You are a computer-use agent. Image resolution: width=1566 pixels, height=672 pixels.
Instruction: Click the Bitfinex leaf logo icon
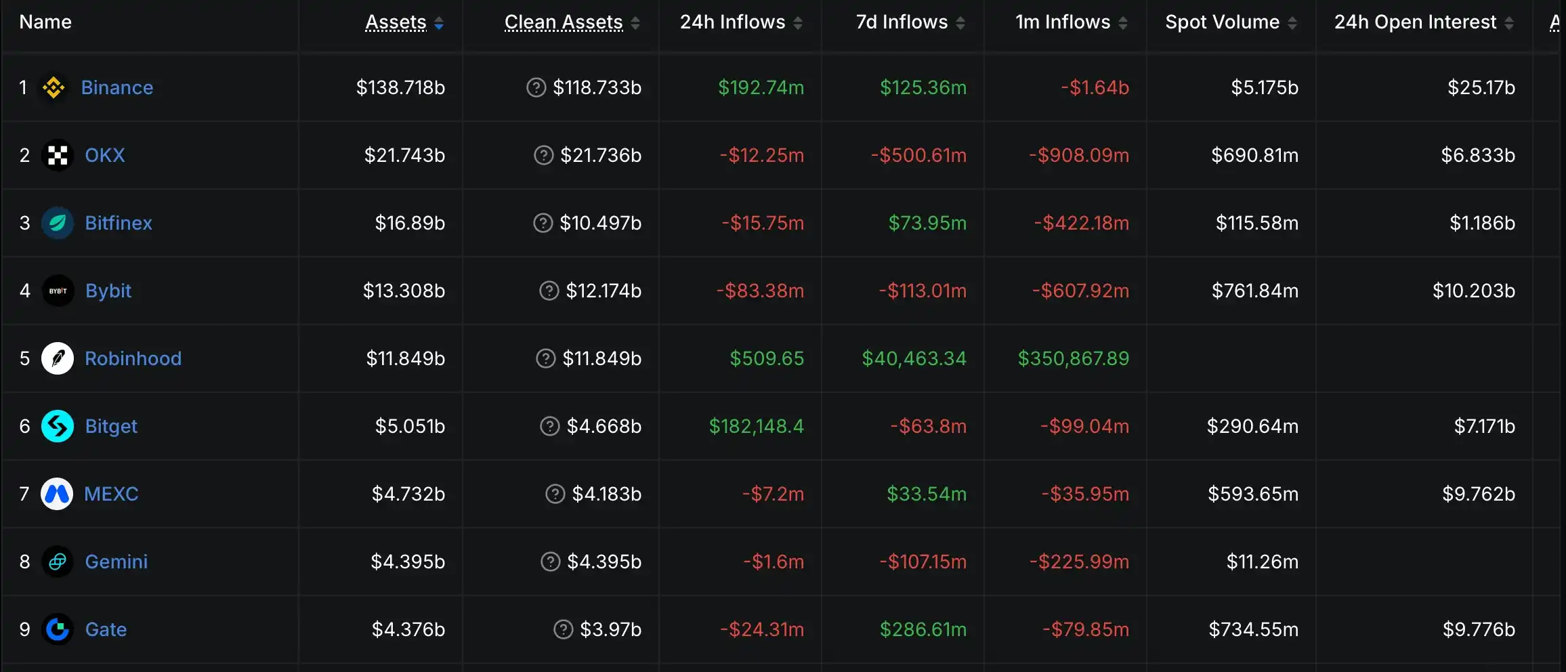click(x=58, y=223)
